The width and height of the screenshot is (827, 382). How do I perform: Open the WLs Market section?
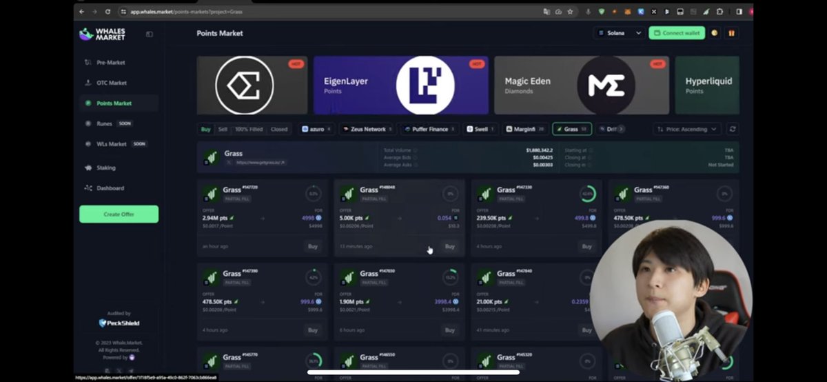click(112, 144)
